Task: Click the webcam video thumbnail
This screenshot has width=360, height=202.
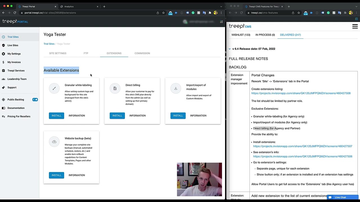Action: click(x=199, y=180)
